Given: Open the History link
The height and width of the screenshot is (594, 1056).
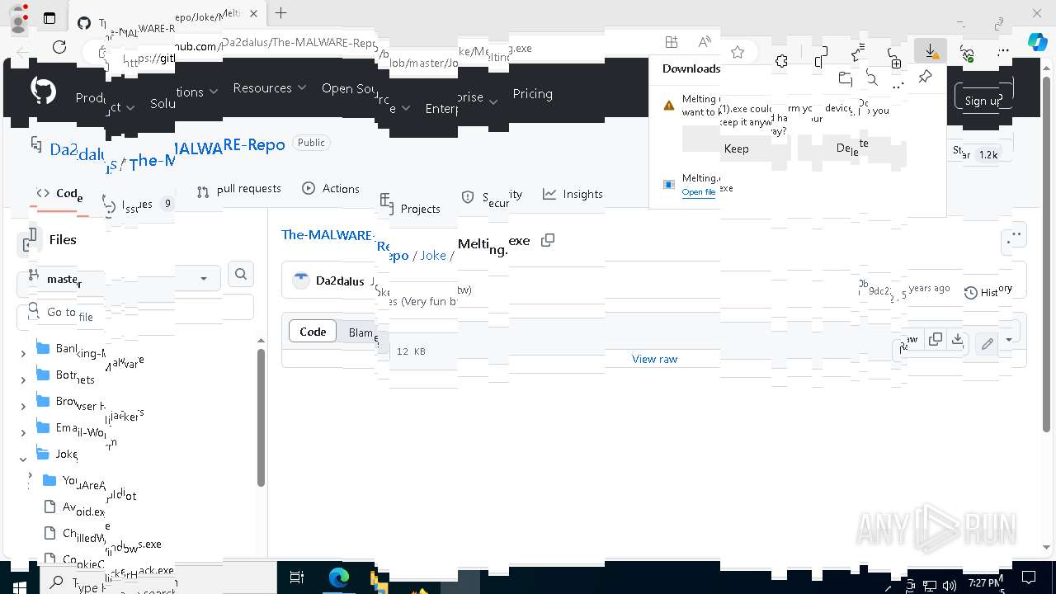Looking at the screenshot, I should click(988, 292).
